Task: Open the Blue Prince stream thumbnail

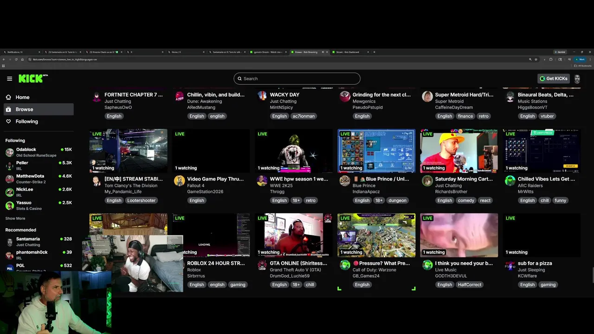Action: (376, 151)
